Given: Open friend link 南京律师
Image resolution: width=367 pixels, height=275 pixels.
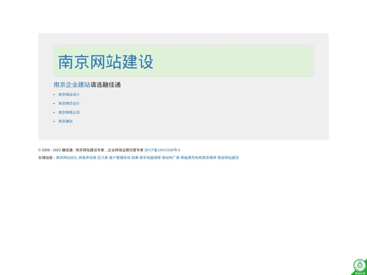Looking at the screenshot, I should coord(209,157).
